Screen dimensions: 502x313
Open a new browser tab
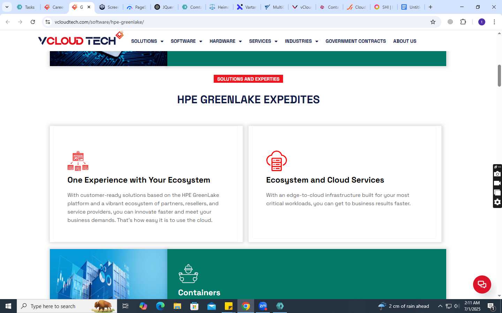pos(431,7)
